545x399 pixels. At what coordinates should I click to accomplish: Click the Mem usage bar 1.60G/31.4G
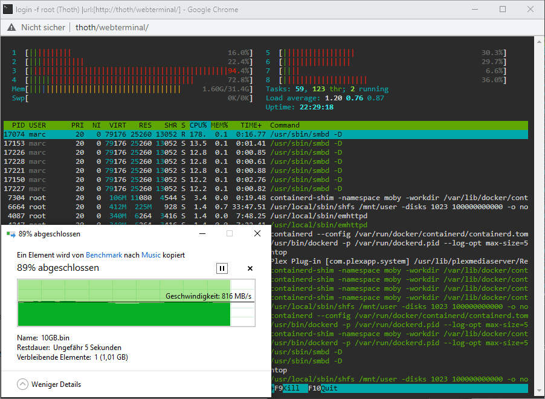(x=139, y=89)
